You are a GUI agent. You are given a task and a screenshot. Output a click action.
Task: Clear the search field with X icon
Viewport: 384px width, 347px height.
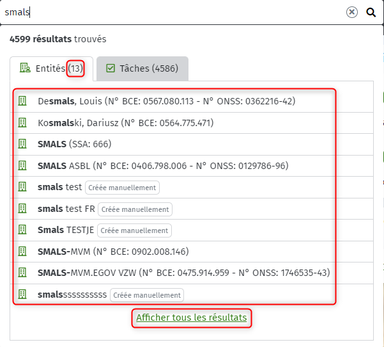pyautogui.click(x=351, y=12)
